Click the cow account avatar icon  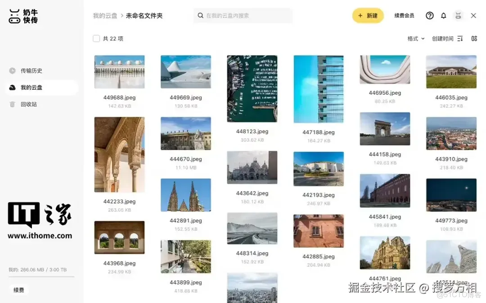(x=459, y=15)
